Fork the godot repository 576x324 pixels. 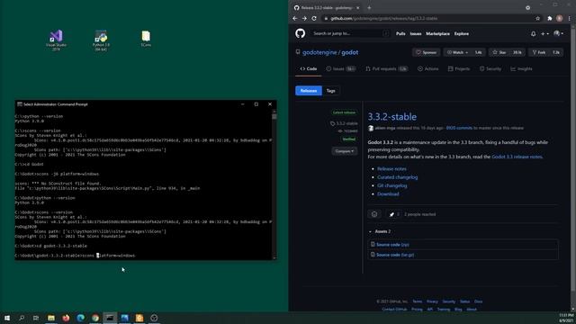(x=539, y=52)
